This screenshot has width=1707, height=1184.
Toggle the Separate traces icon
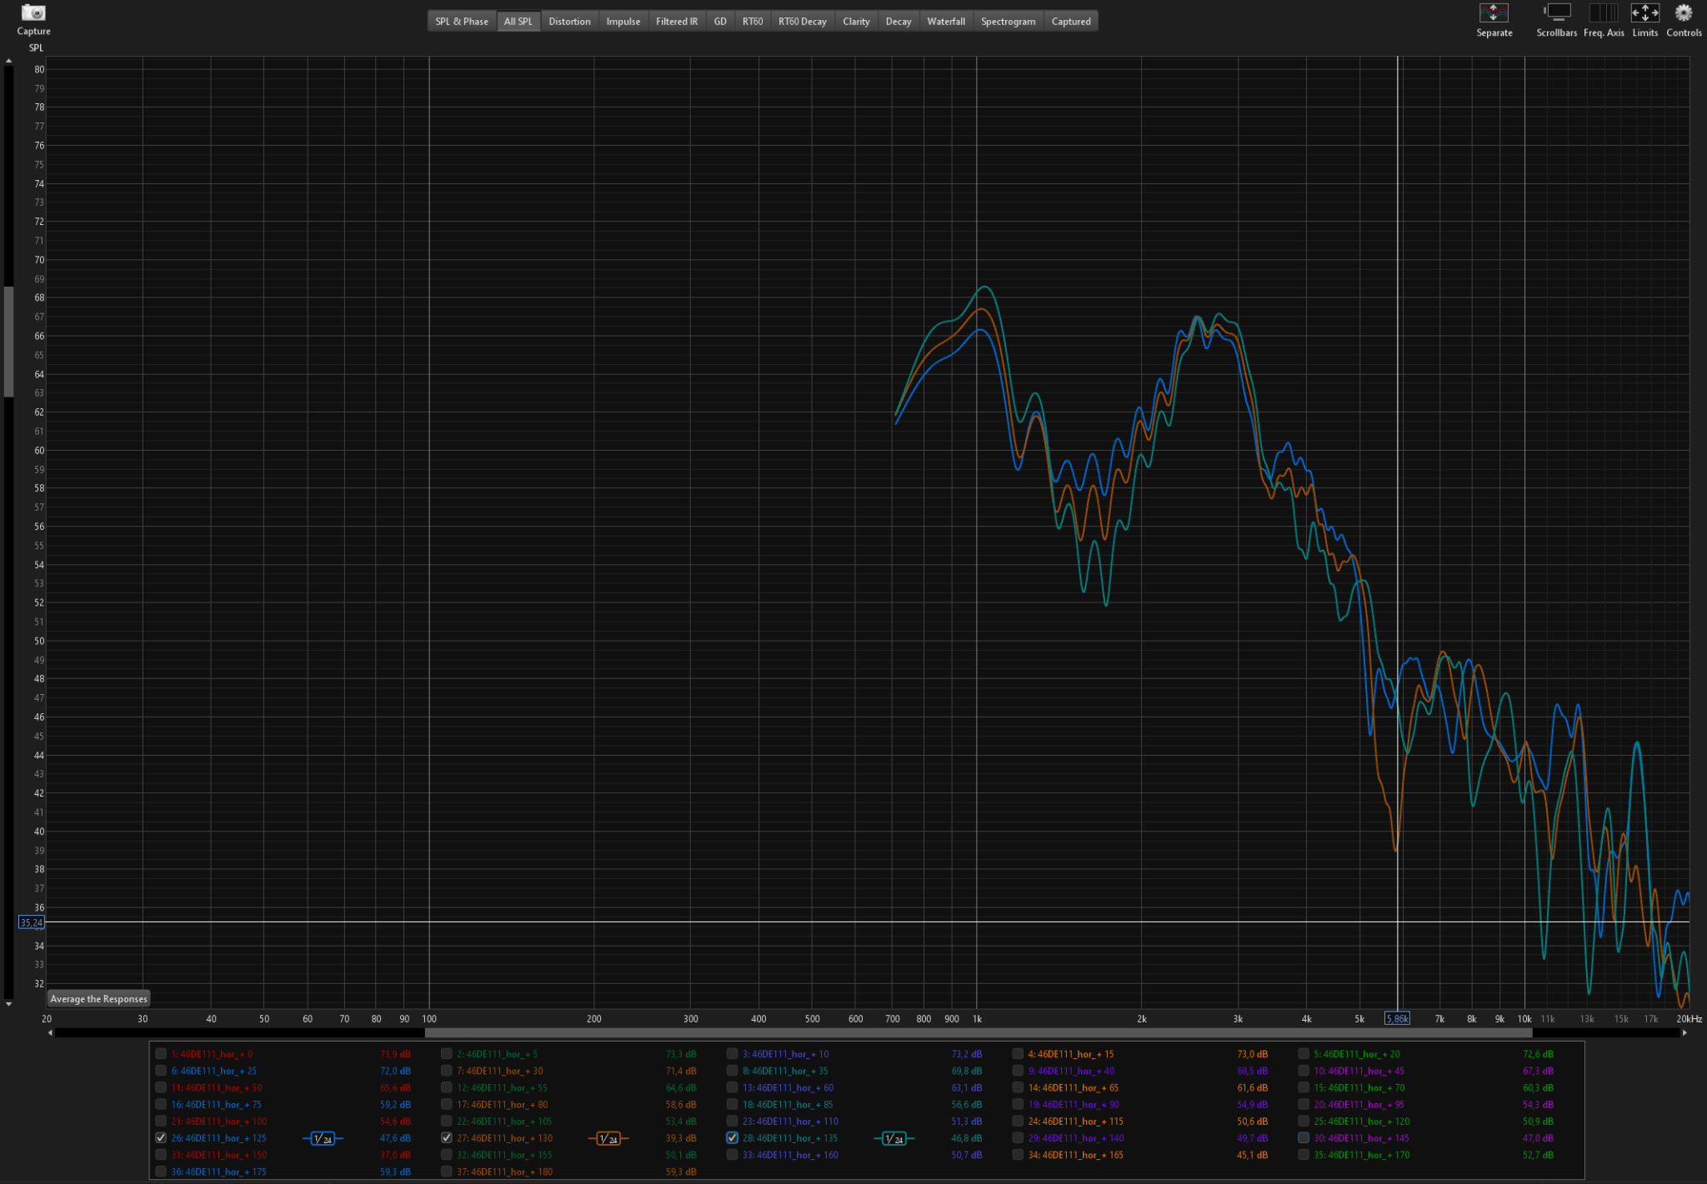coord(1494,12)
